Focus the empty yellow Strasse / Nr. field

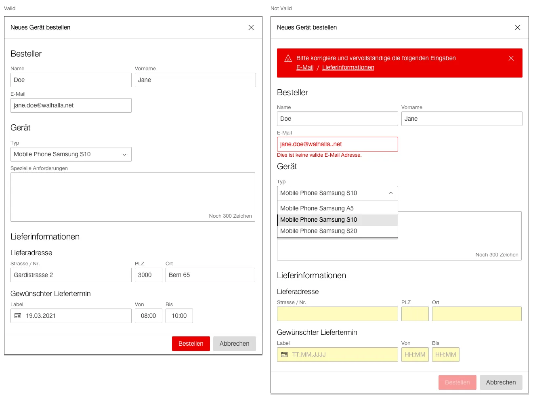[337, 314]
